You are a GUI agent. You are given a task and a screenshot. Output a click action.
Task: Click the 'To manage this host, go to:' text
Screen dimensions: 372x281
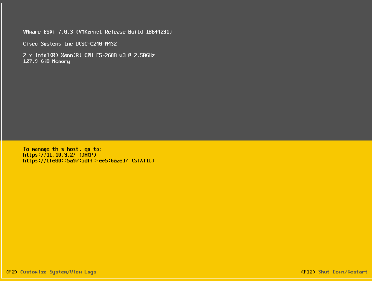(62, 149)
